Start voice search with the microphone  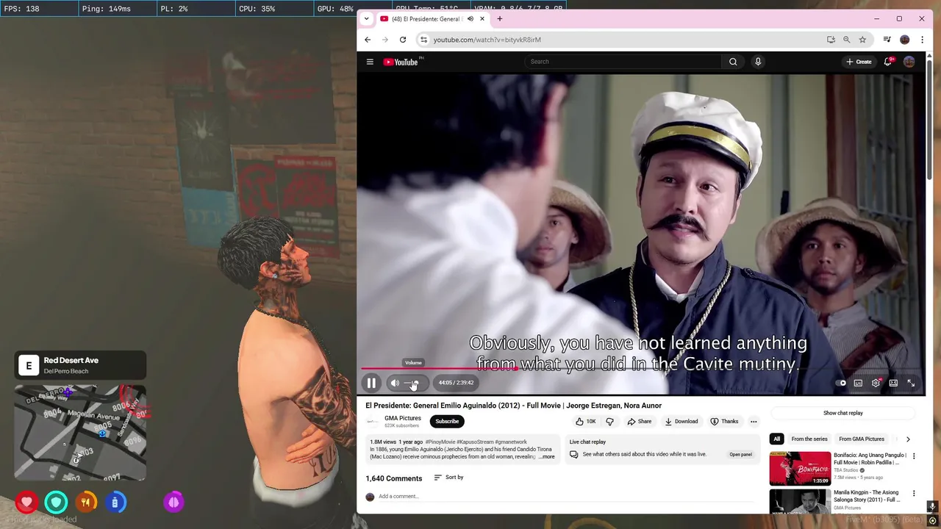coord(758,62)
